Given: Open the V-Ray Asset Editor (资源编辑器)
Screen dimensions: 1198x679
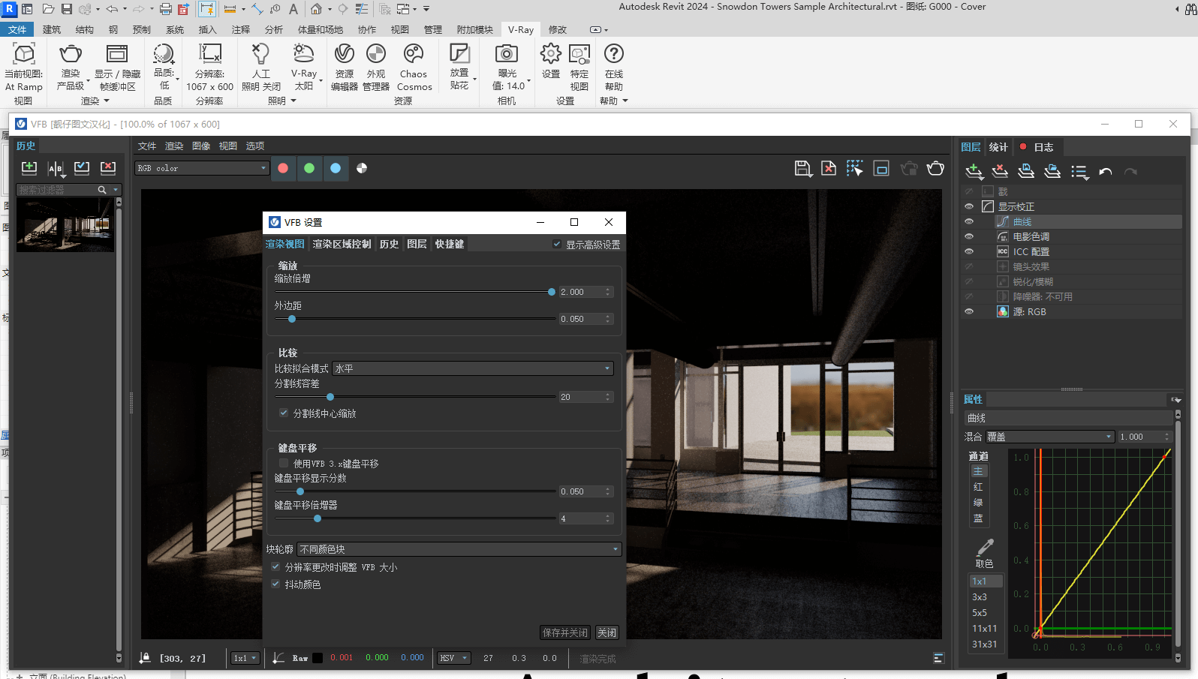Looking at the screenshot, I should click(345, 67).
